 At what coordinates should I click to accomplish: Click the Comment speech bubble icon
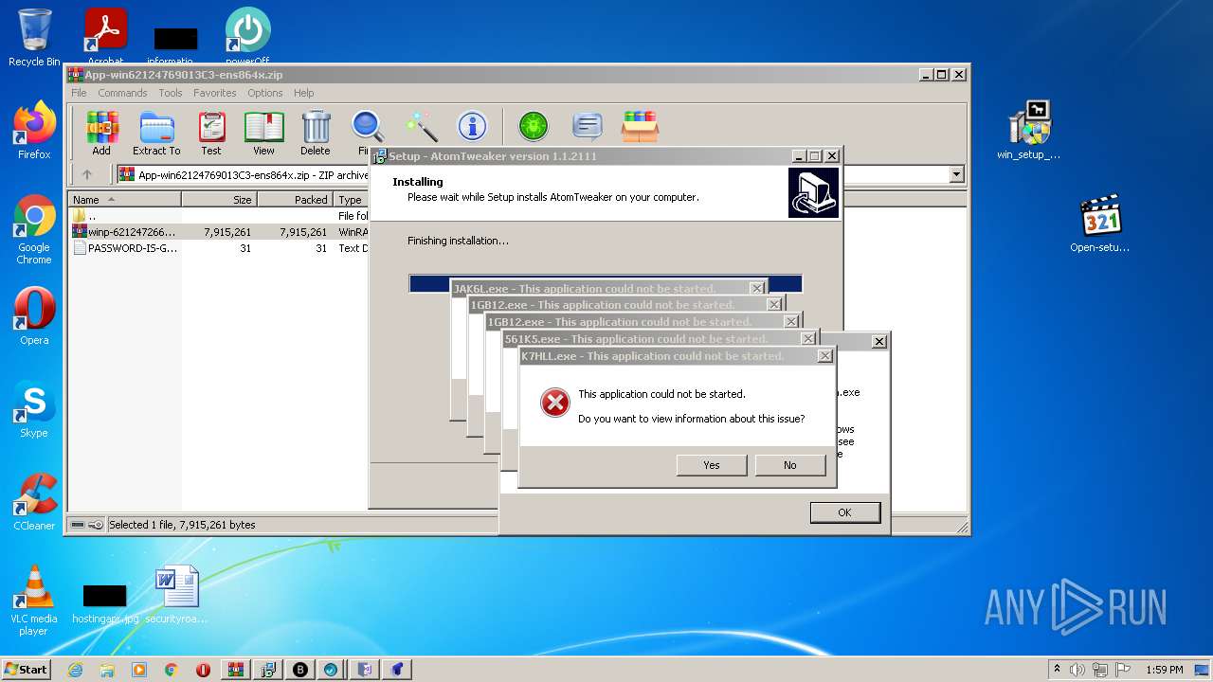coord(588,126)
